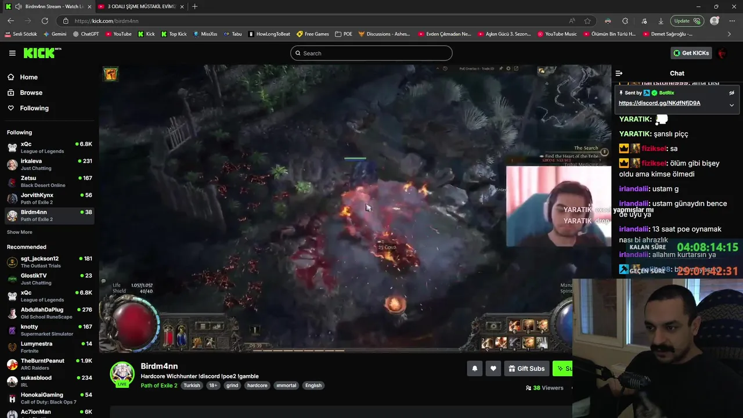743x418 pixels.
Task: Open the profile avatar menu on Kick
Action: coord(722,53)
